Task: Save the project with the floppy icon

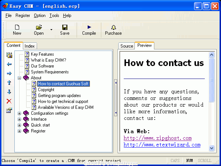Action: pos(65,27)
